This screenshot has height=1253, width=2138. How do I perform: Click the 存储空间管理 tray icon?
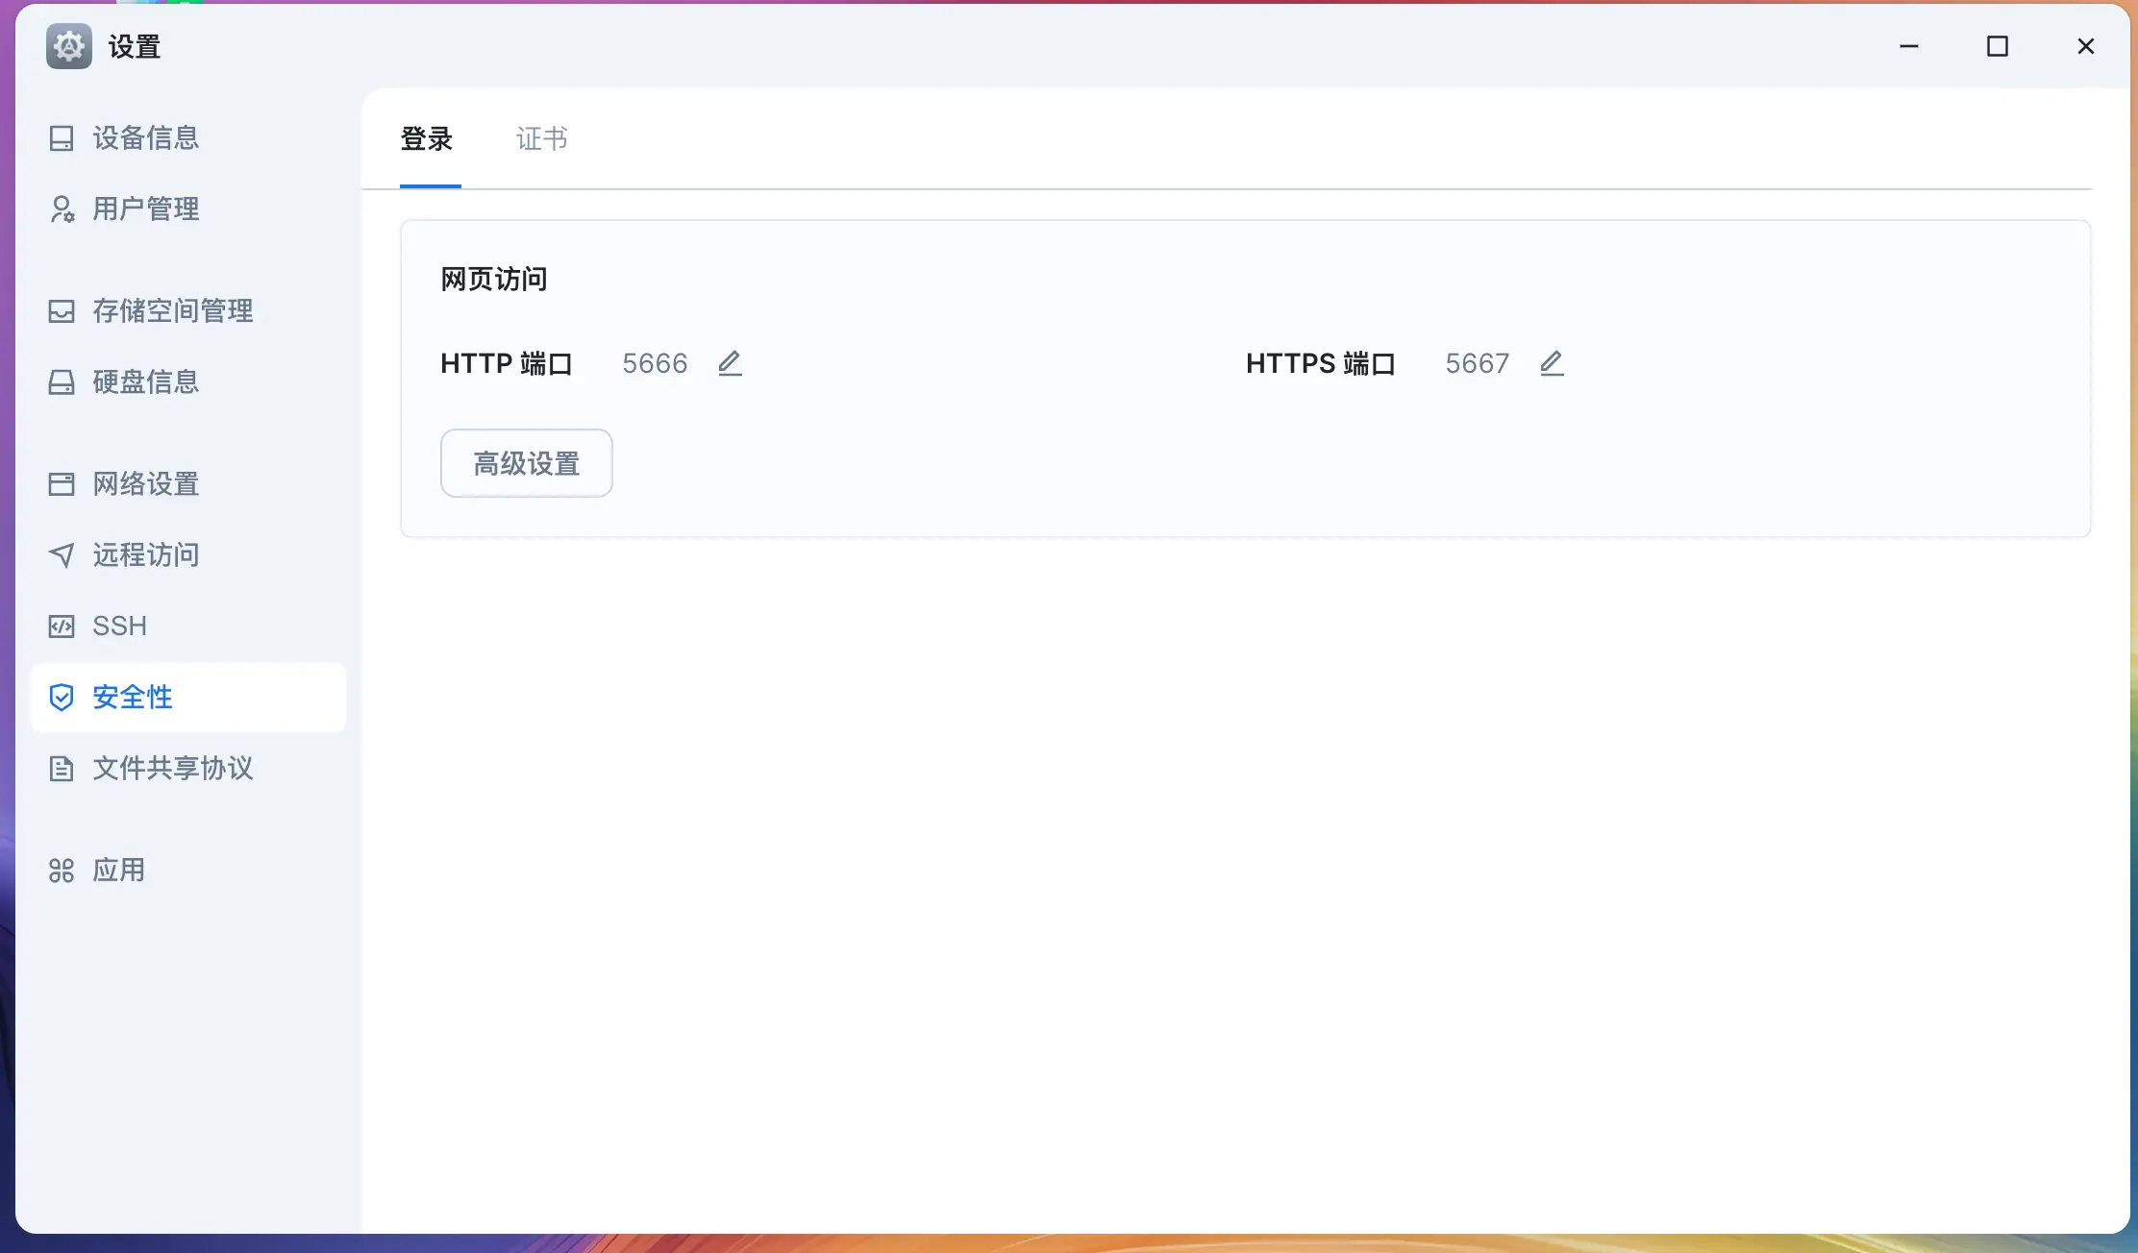[62, 311]
